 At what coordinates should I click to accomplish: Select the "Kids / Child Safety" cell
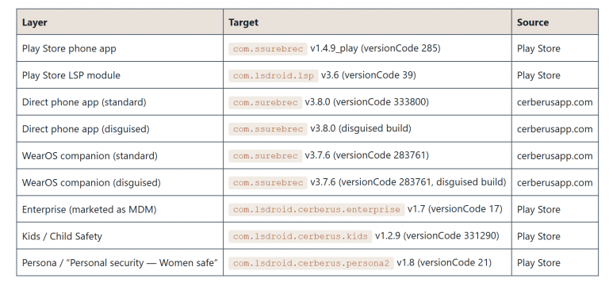click(x=120, y=235)
